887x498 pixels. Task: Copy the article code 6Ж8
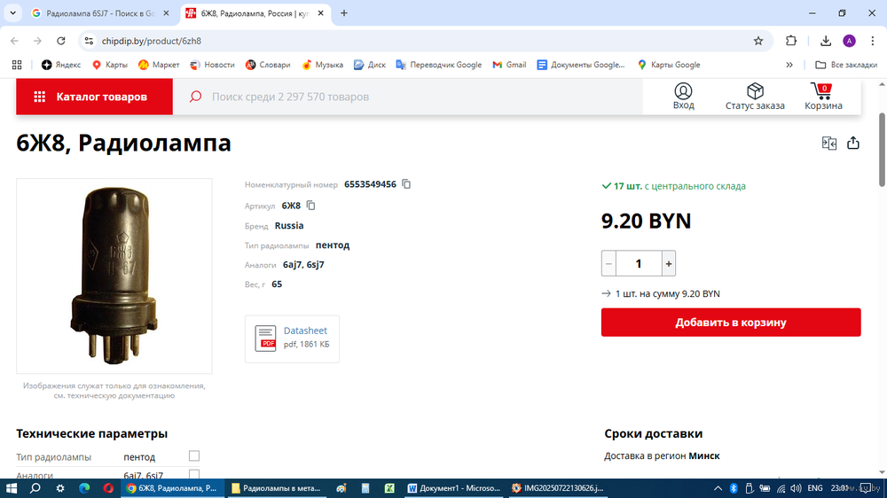point(310,206)
